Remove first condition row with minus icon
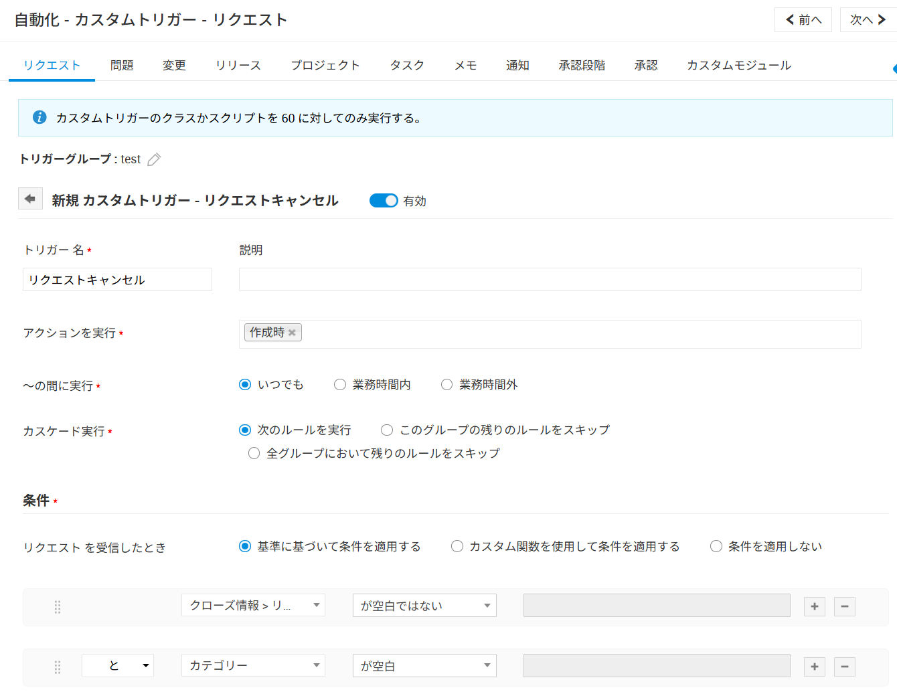 tap(844, 606)
